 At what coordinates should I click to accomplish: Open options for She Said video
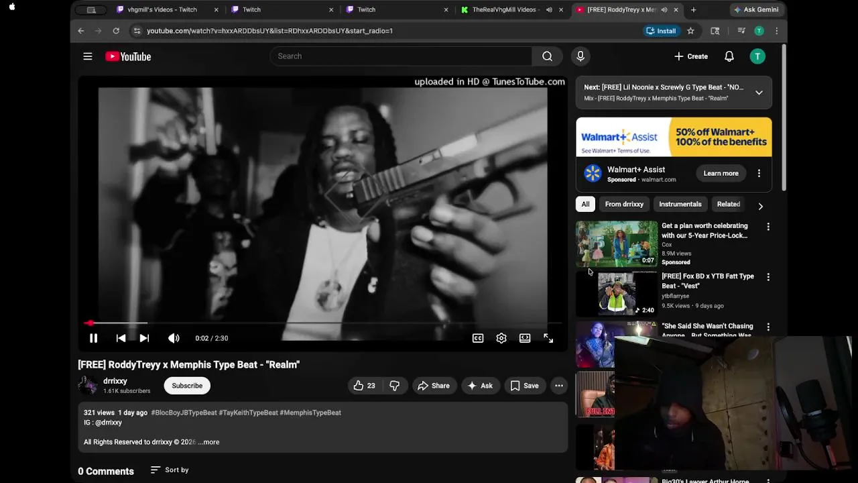(768, 327)
